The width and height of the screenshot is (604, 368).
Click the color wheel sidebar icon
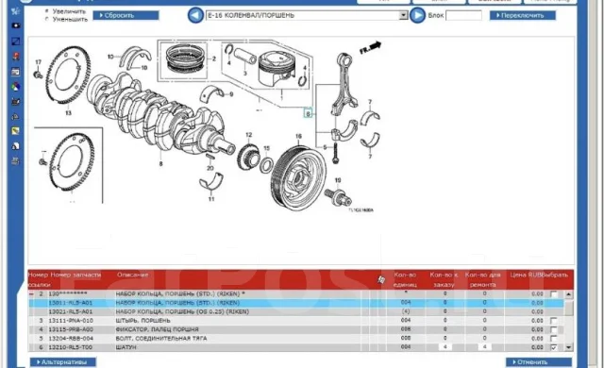coord(16,87)
